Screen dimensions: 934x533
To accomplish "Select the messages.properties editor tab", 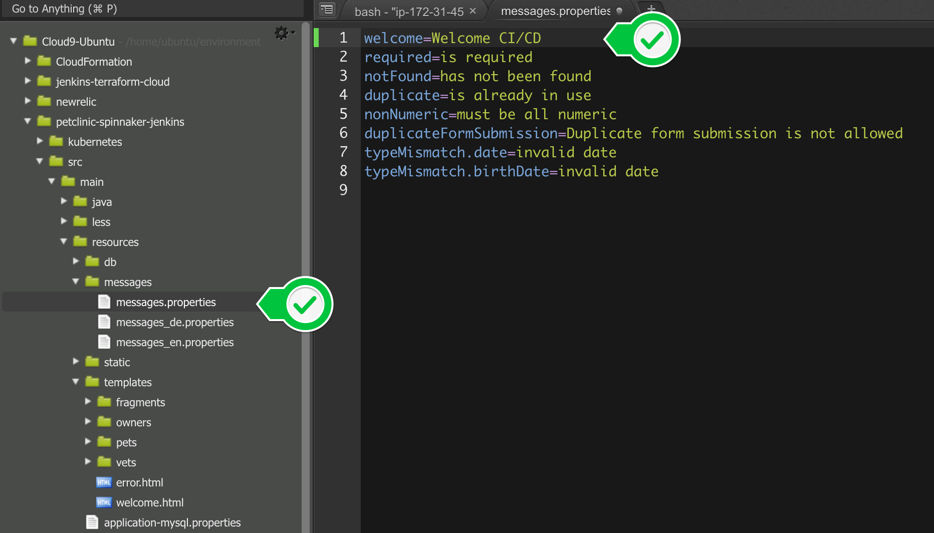I will pyautogui.click(x=556, y=11).
